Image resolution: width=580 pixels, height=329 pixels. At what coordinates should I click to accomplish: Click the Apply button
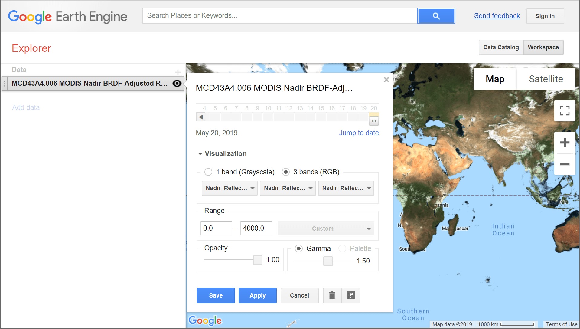[258, 295]
